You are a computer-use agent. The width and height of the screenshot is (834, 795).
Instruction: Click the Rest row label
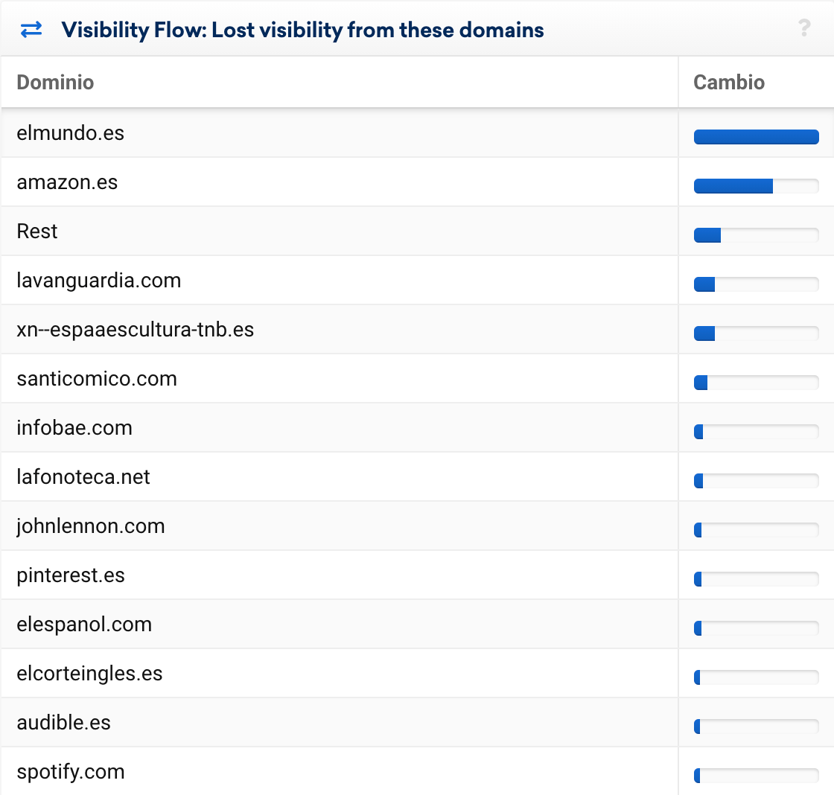(x=37, y=232)
